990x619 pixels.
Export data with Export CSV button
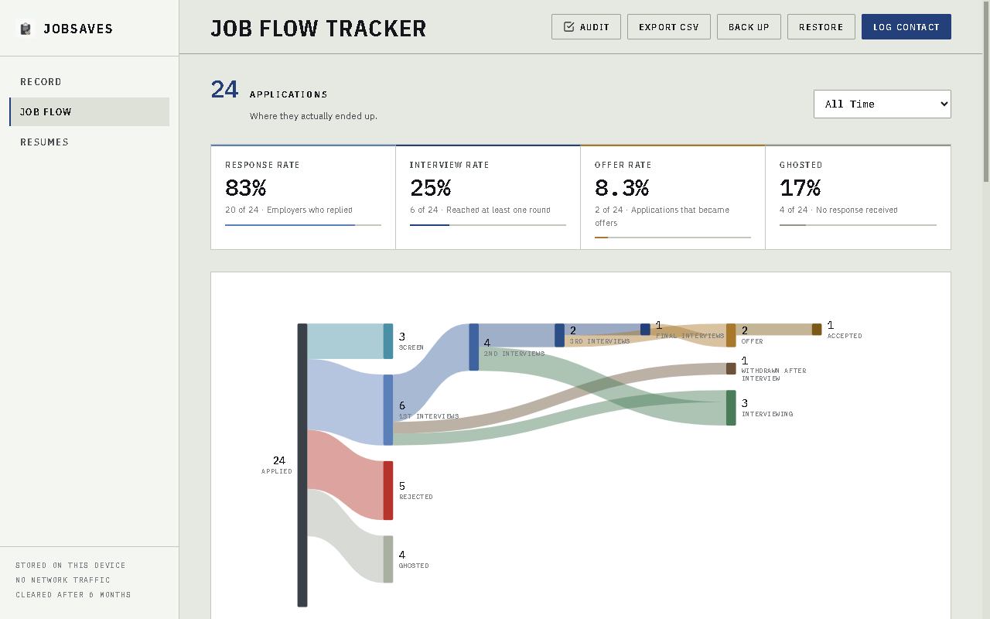[669, 26]
